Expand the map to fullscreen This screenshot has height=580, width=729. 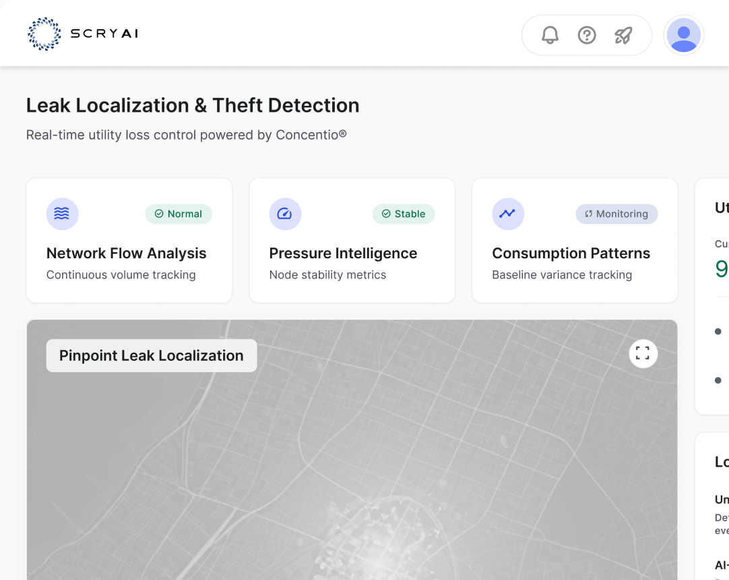pyautogui.click(x=643, y=354)
